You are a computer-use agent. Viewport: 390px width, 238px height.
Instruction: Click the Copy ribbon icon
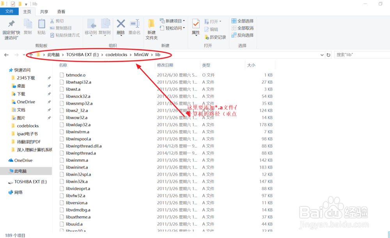click(x=28, y=24)
